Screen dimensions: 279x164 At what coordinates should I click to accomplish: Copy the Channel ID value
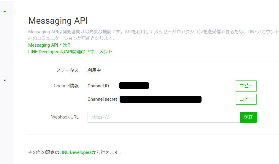click(246, 86)
